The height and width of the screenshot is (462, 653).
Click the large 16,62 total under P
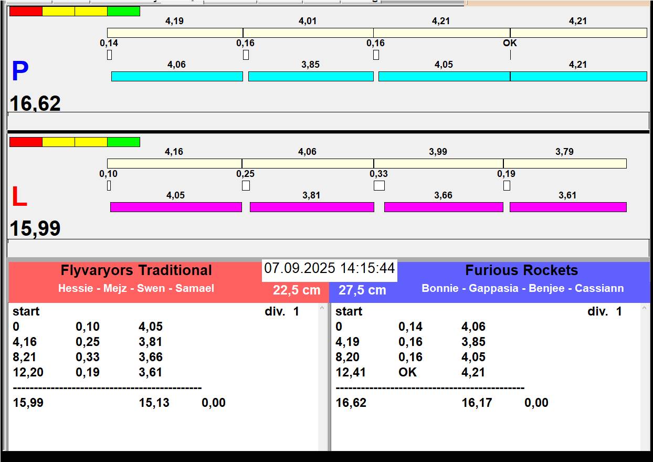pos(35,103)
